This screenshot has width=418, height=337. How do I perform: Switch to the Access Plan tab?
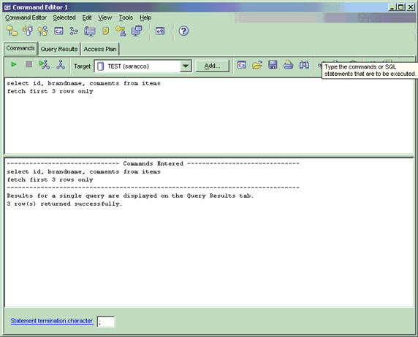pyautogui.click(x=100, y=50)
